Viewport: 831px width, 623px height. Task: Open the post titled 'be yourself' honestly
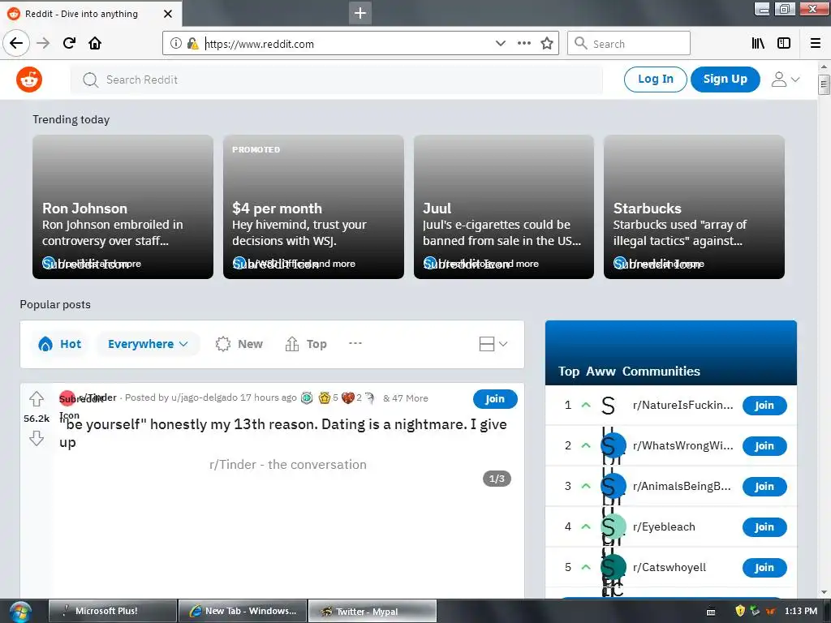point(283,433)
